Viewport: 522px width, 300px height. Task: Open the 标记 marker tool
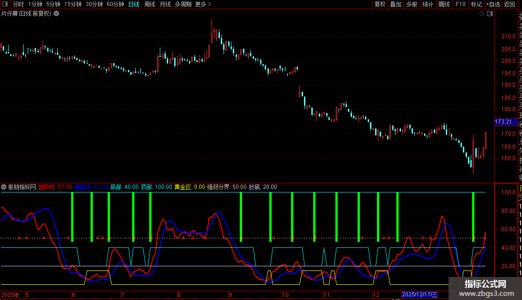click(476, 4)
